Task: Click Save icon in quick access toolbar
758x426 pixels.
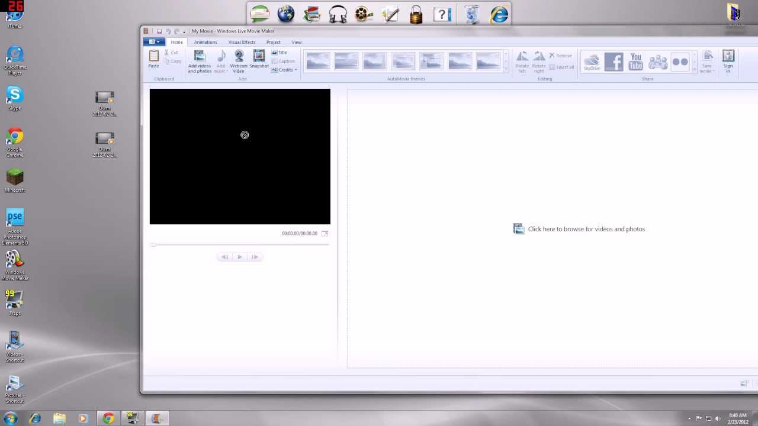Action: pos(159,31)
